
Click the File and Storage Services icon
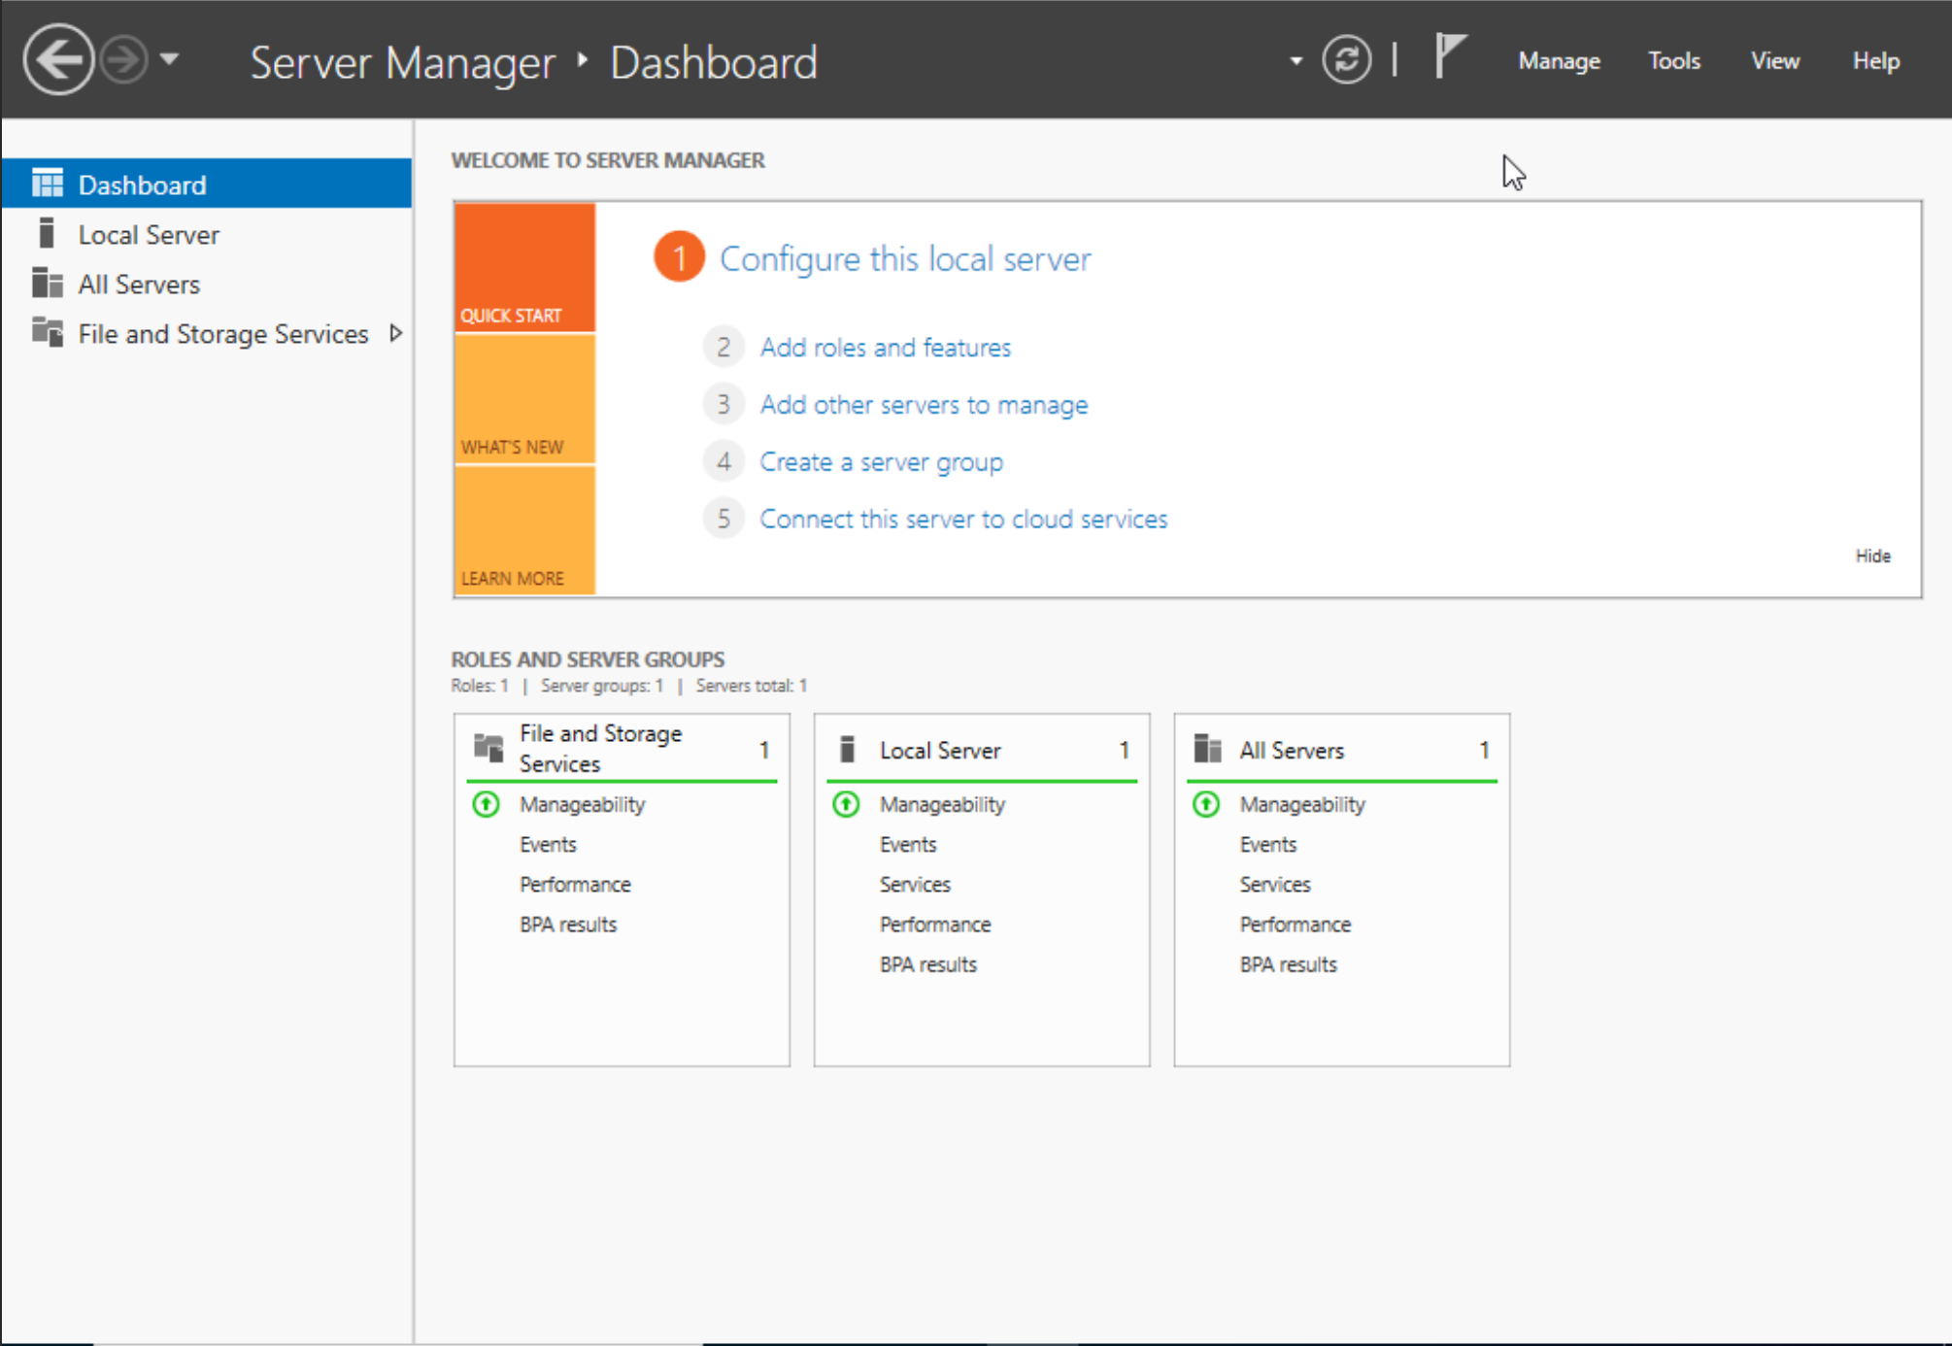[x=46, y=333]
